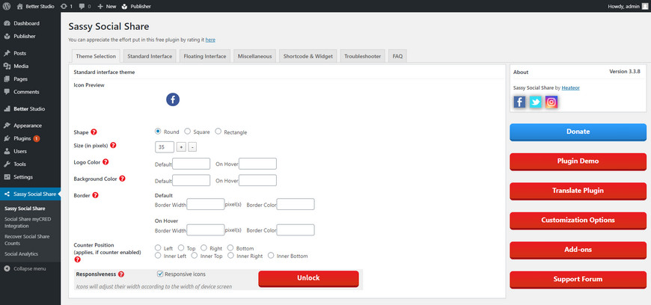Show help for Size in pixels
The image size is (651, 305).
point(113,145)
